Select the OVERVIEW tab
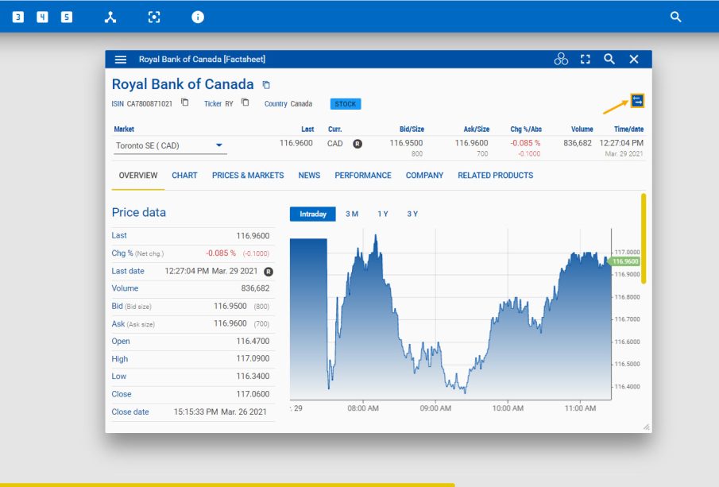Viewport: 719px width, 487px height. pos(138,175)
